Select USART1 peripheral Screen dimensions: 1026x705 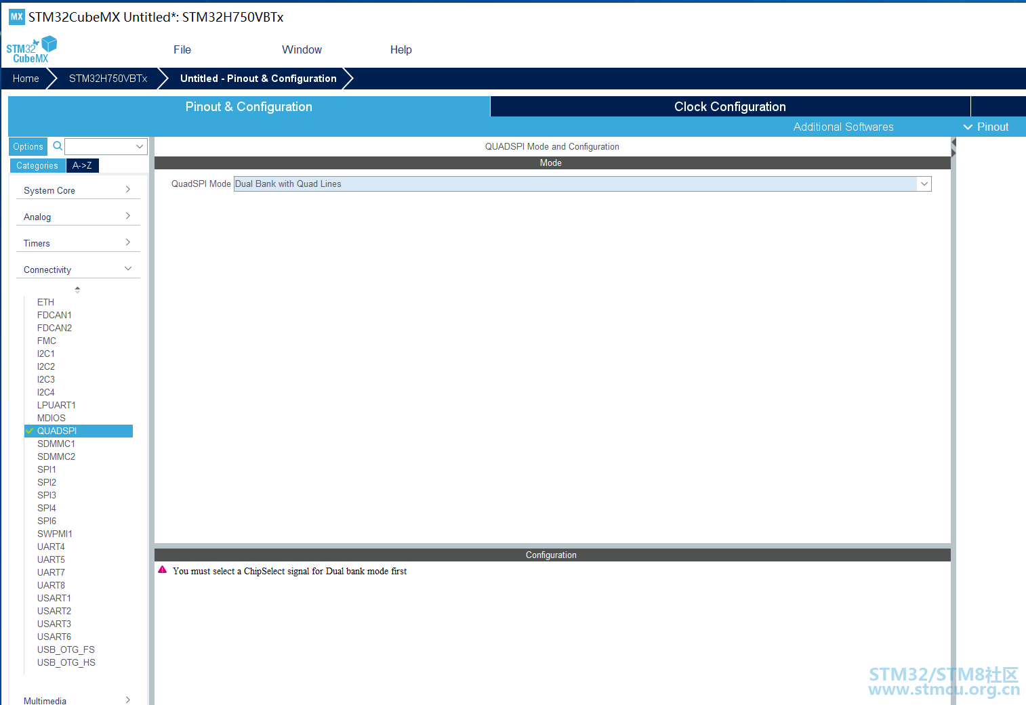coord(54,598)
